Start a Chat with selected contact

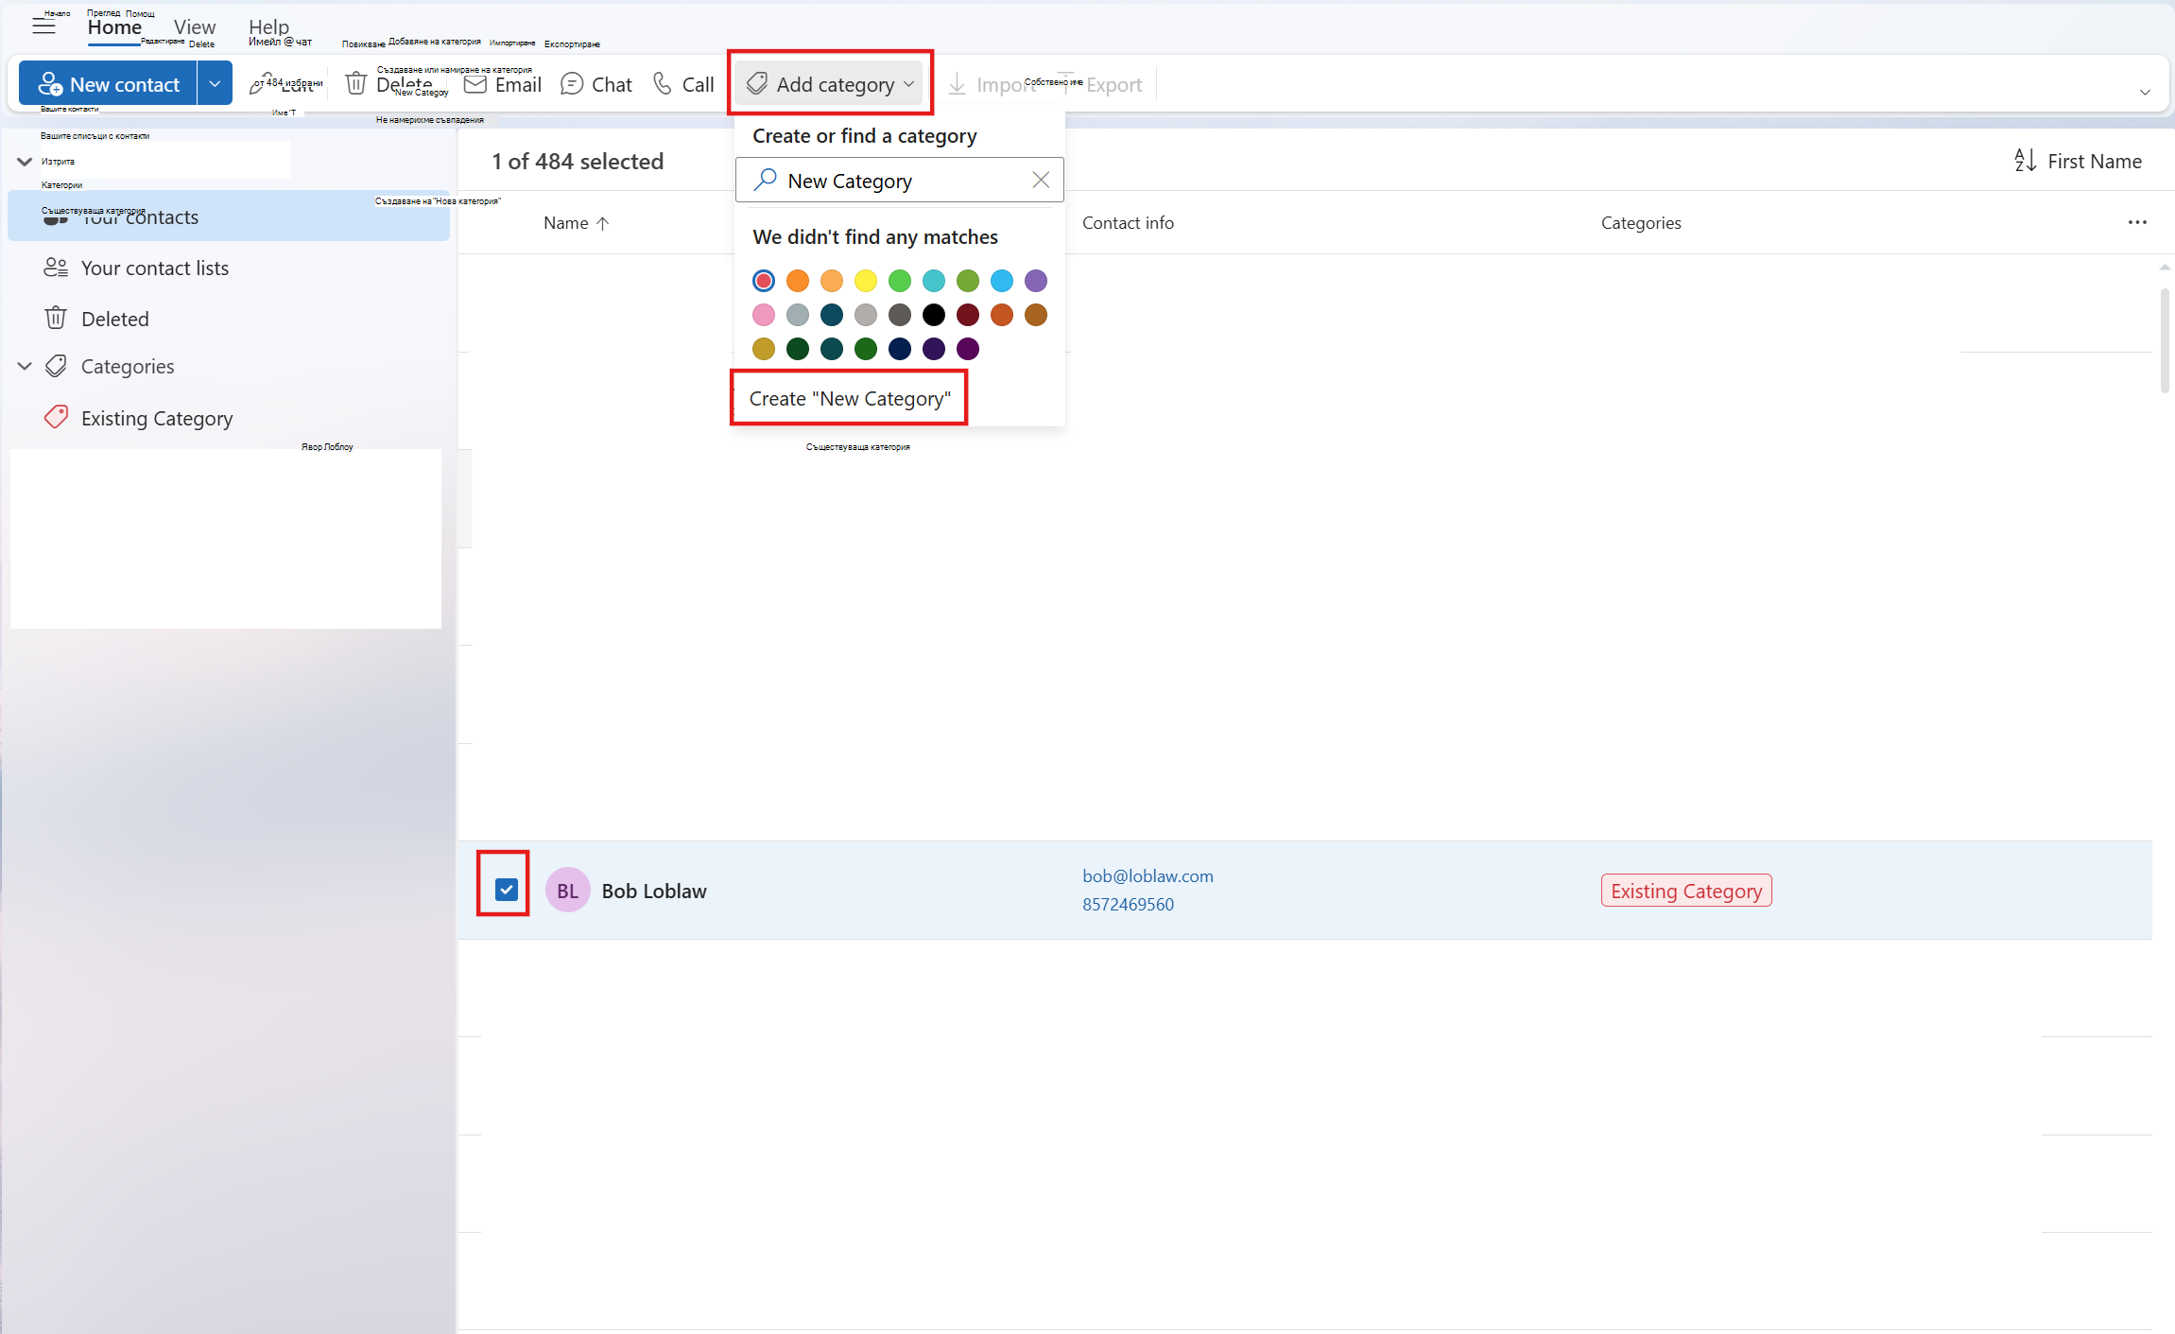tap(596, 84)
